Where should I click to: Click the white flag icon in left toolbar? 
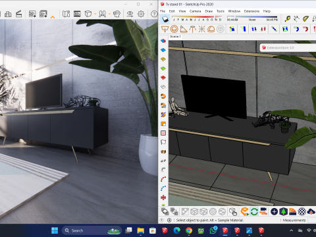pos(163,142)
